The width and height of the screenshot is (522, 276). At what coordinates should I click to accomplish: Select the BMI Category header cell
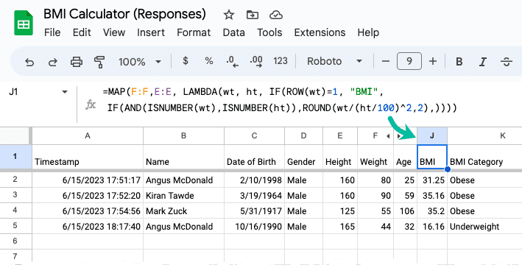pos(484,157)
